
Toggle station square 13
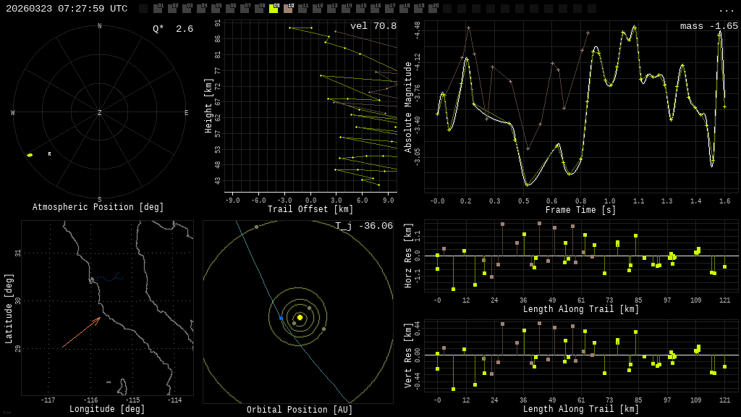[331, 9]
